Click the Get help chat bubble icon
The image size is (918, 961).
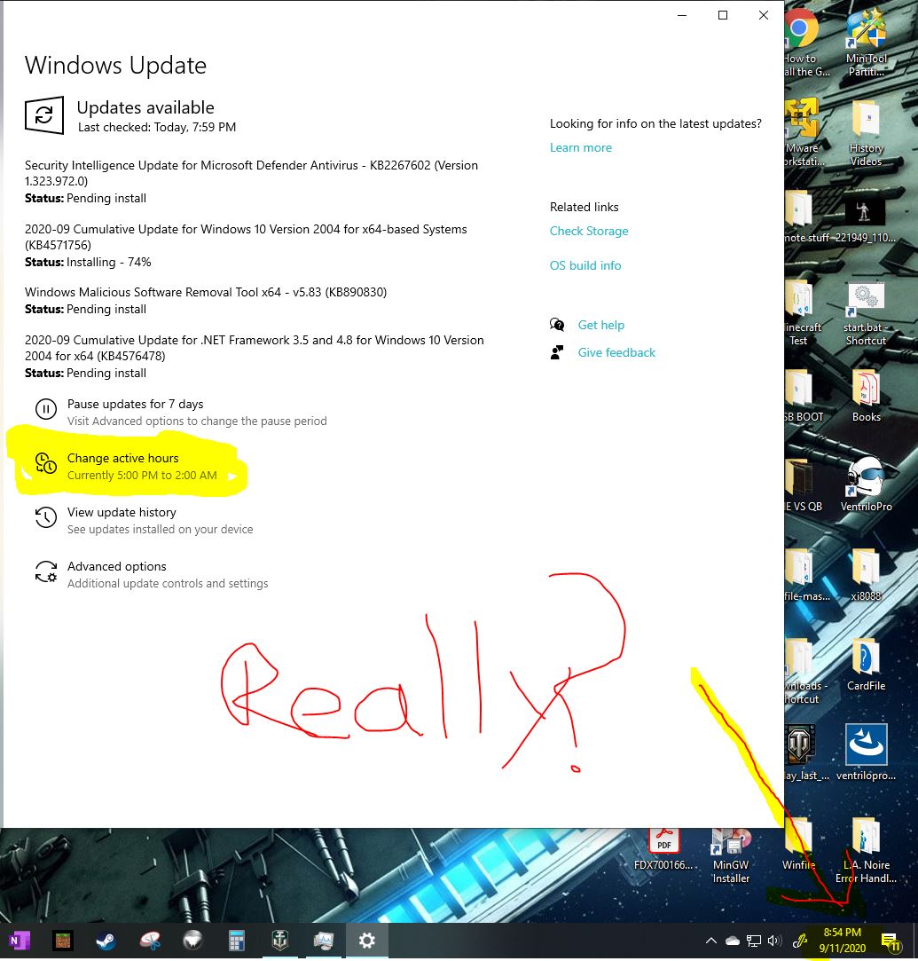click(x=557, y=325)
